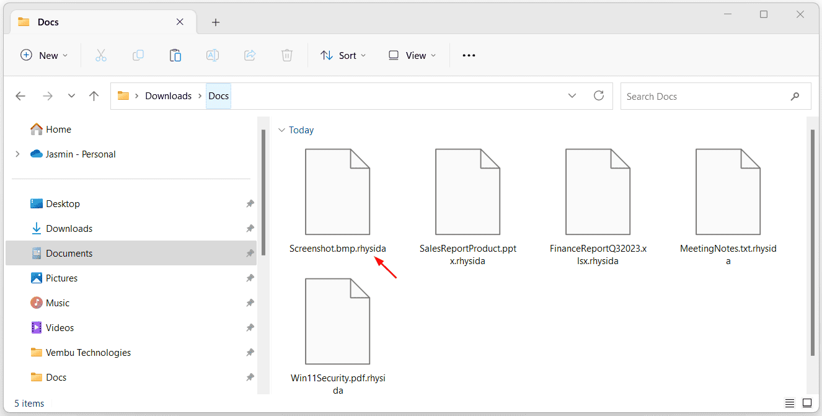Viewport: 822px width, 416px height.
Task: Switch to details view layout icon
Action: pos(790,403)
